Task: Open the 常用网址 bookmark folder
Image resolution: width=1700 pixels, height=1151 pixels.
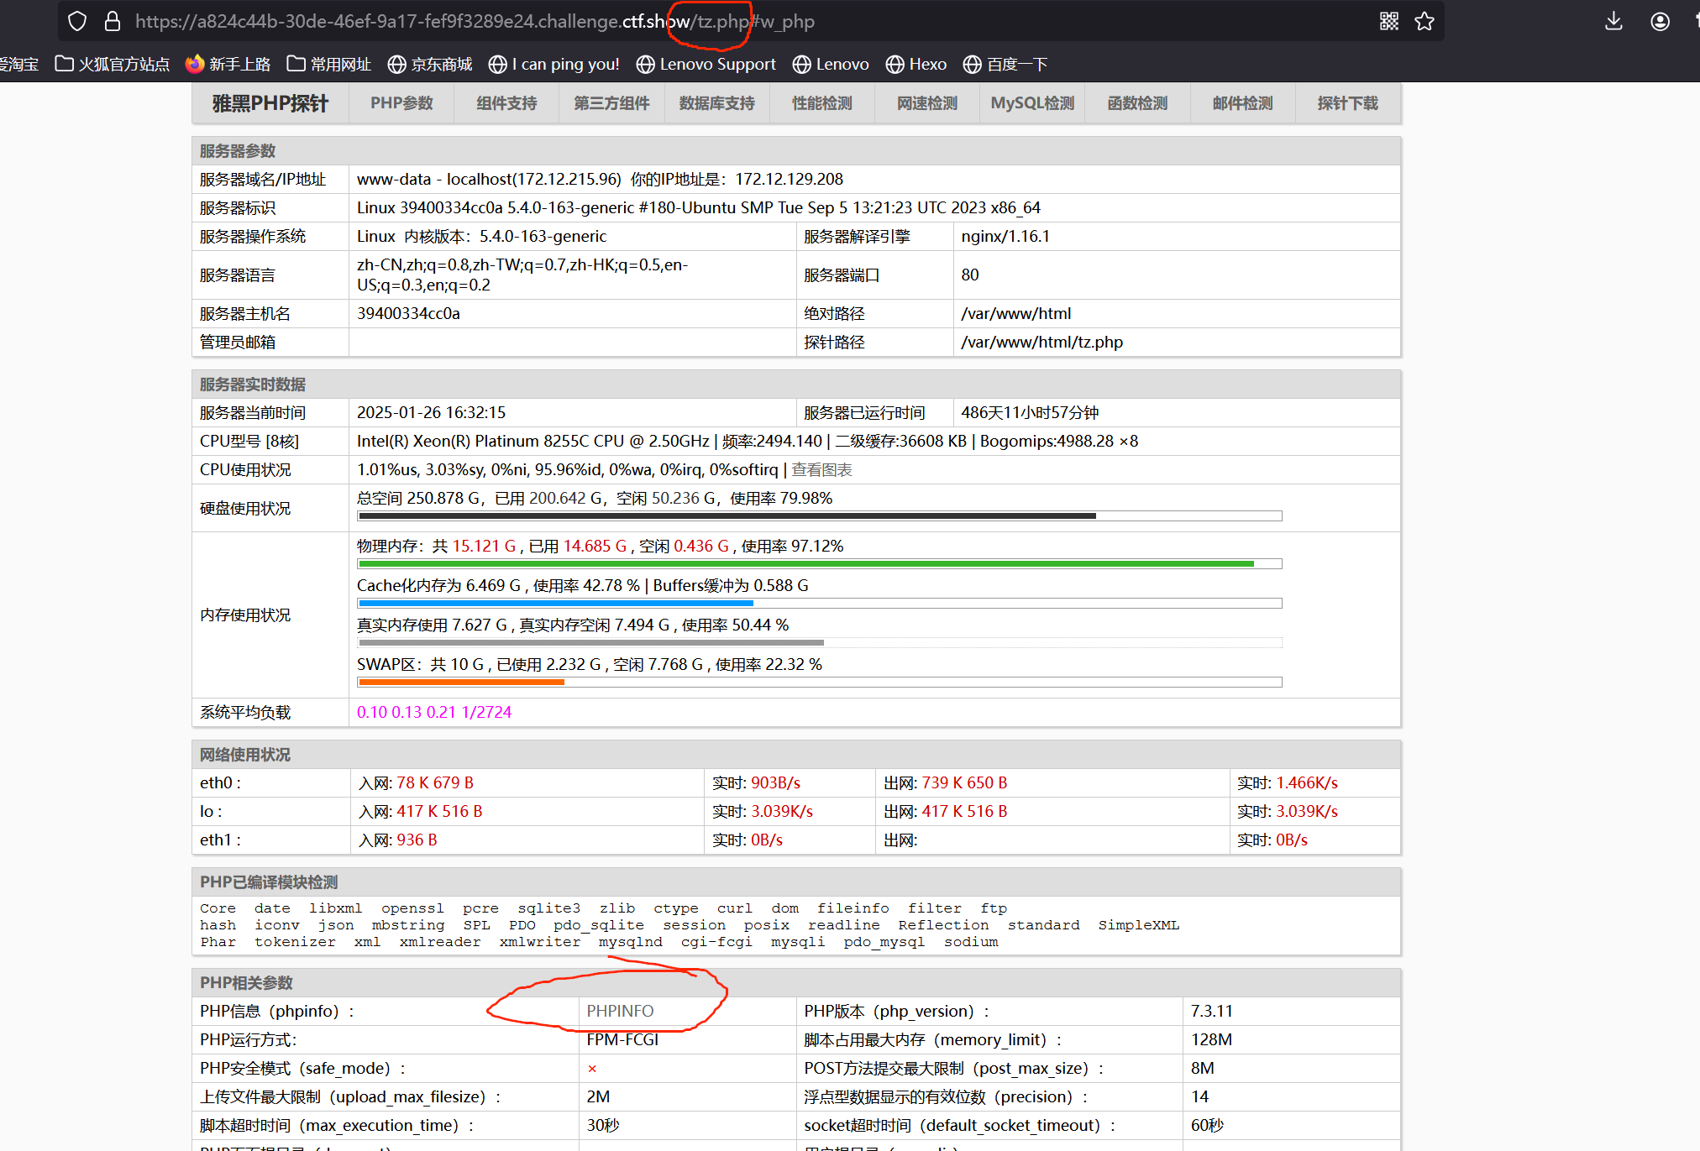Action: (329, 65)
